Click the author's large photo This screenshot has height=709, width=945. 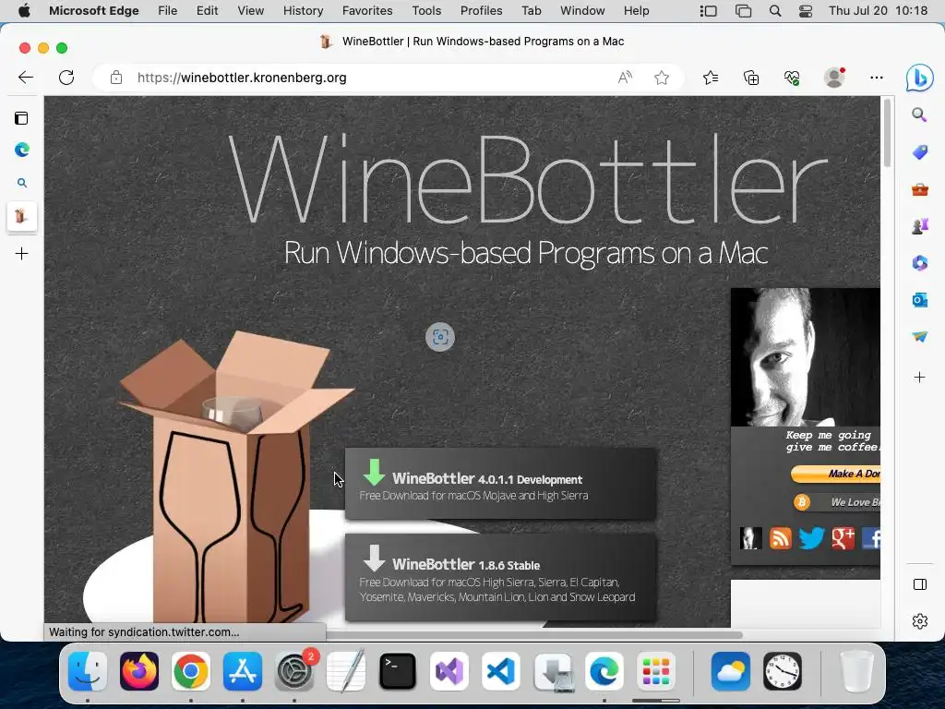coord(805,357)
